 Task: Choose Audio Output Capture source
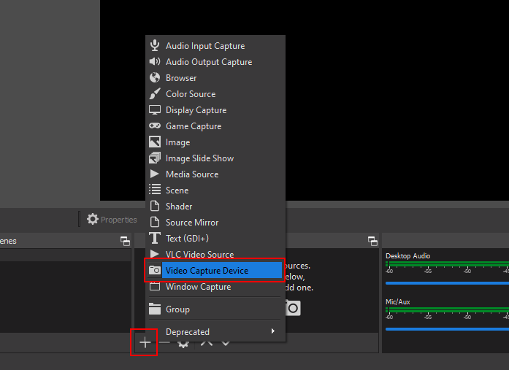(x=215, y=62)
